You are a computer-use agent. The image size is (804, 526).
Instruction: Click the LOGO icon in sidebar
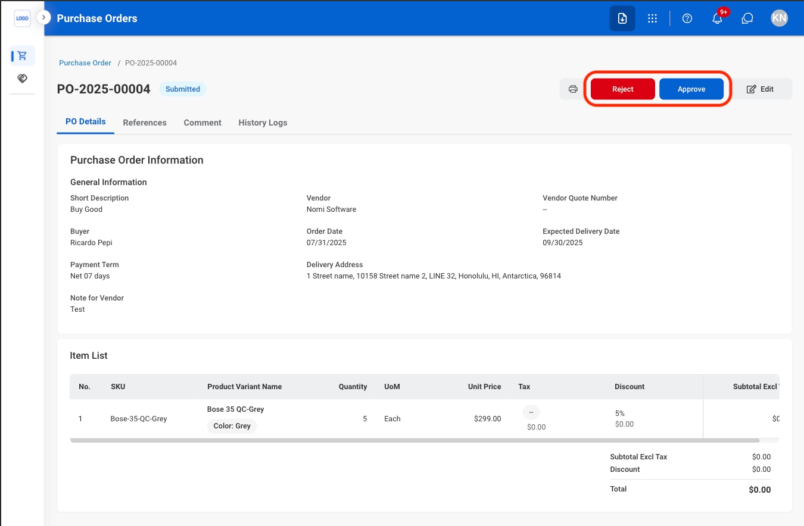click(x=22, y=18)
